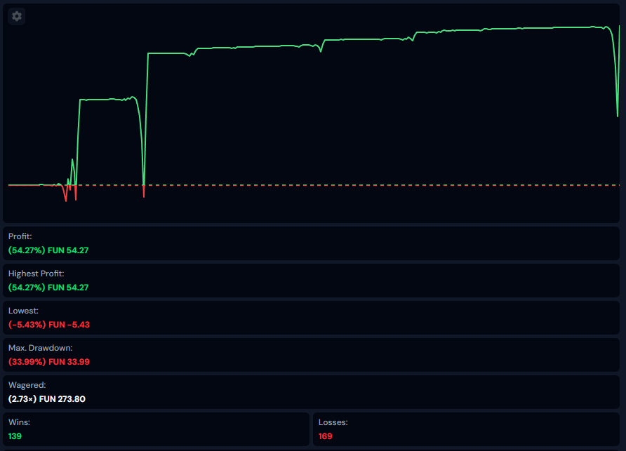Open the chart settings gear icon

click(x=17, y=16)
